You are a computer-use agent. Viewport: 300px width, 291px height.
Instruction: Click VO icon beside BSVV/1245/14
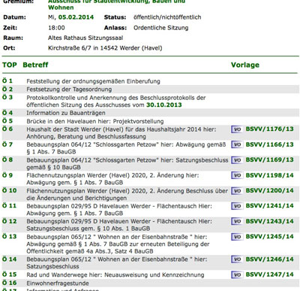click(x=237, y=237)
